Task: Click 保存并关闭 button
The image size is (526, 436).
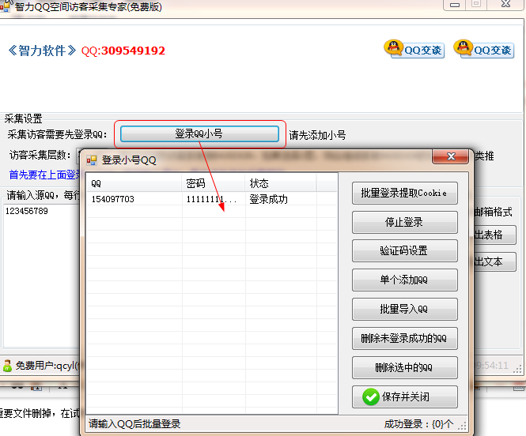Action: (x=404, y=397)
